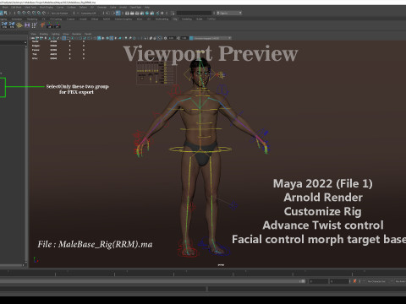406x304 pixels.
Task: Open the Mesh menu
Action: coord(5,7)
